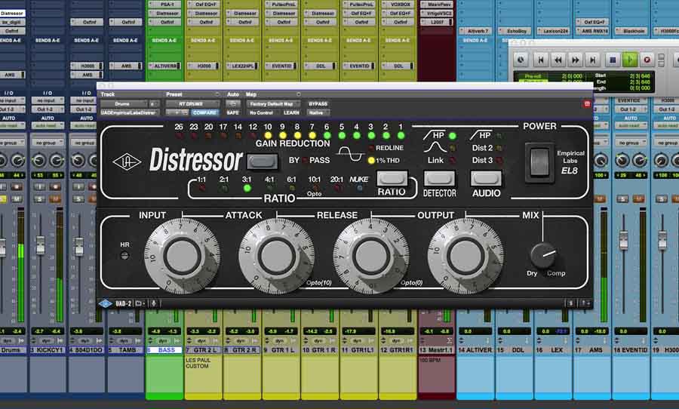Click the plugin automation enable icon under Auto
This screenshot has width=679, height=409.
232,104
